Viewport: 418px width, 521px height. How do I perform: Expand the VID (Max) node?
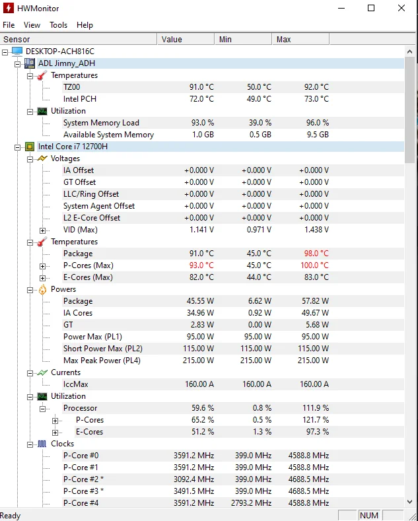(x=43, y=230)
